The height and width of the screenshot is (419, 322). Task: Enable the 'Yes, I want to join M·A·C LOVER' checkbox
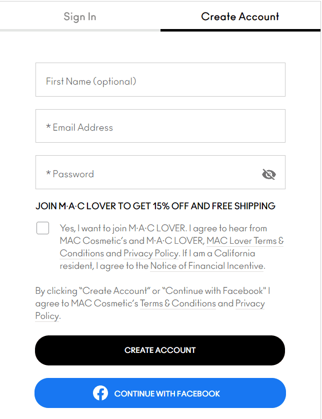(42, 228)
